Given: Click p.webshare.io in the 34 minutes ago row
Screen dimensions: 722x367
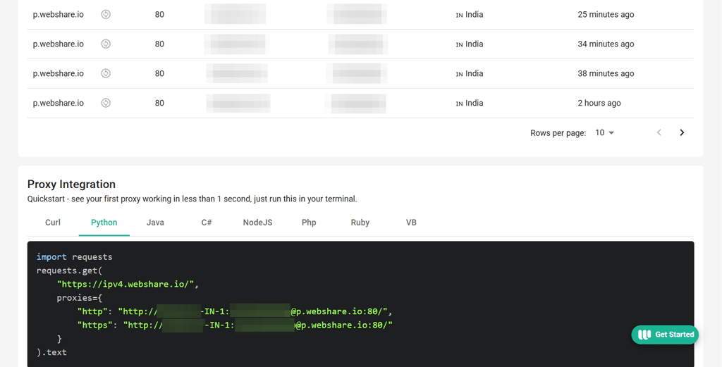Looking at the screenshot, I should point(59,44).
